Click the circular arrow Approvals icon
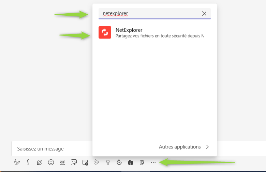266x172 pixels. coord(119,162)
